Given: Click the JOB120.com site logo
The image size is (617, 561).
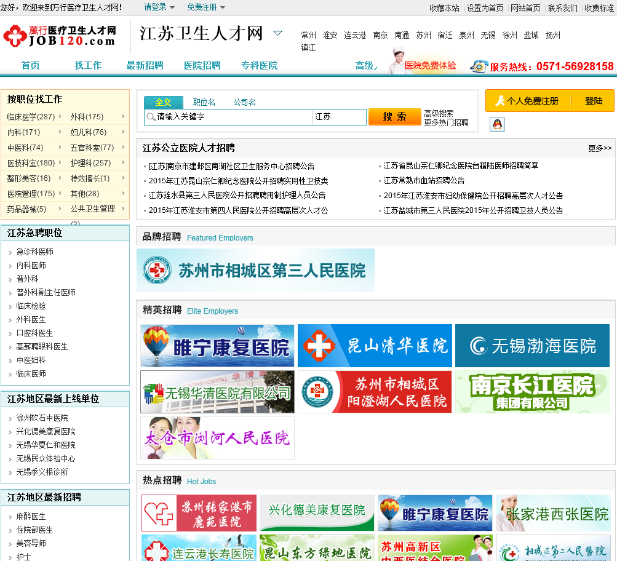Looking at the screenshot, I should [x=60, y=36].
